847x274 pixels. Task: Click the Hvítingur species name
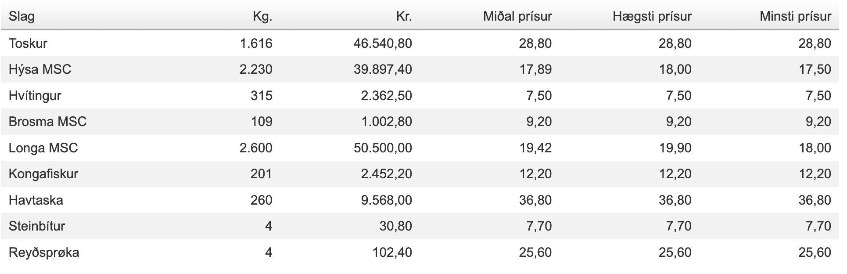35,96
